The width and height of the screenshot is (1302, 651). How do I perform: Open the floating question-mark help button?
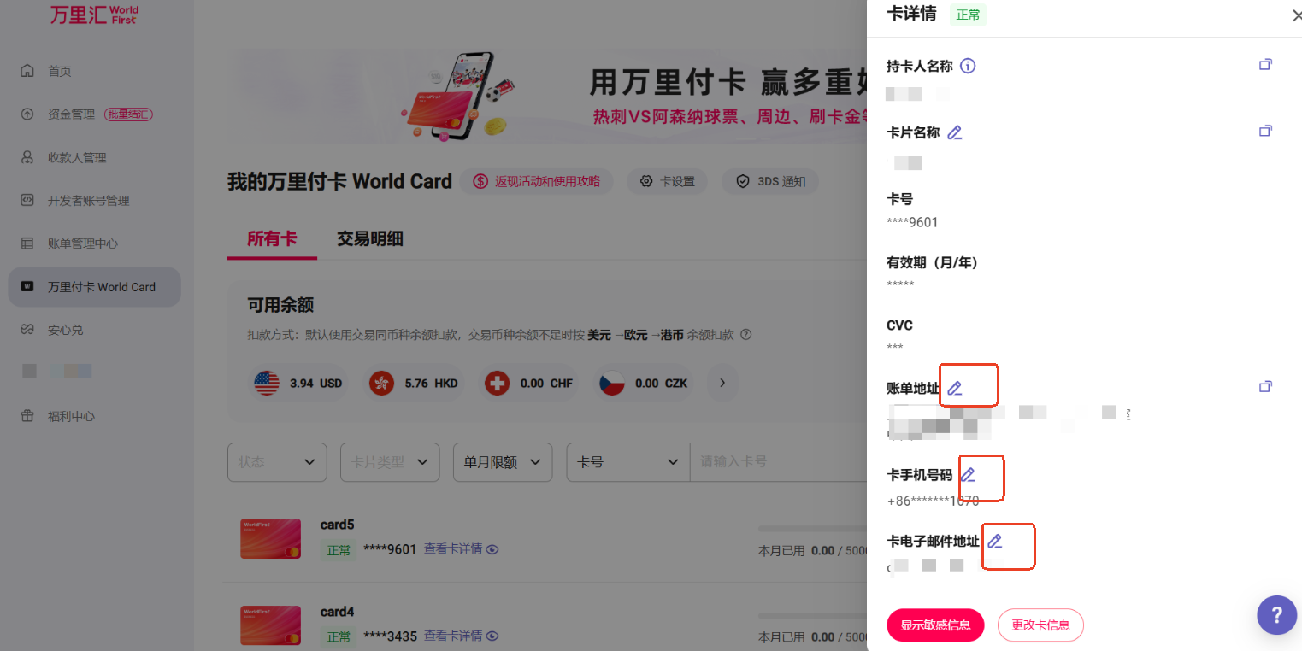[1277, 615]
